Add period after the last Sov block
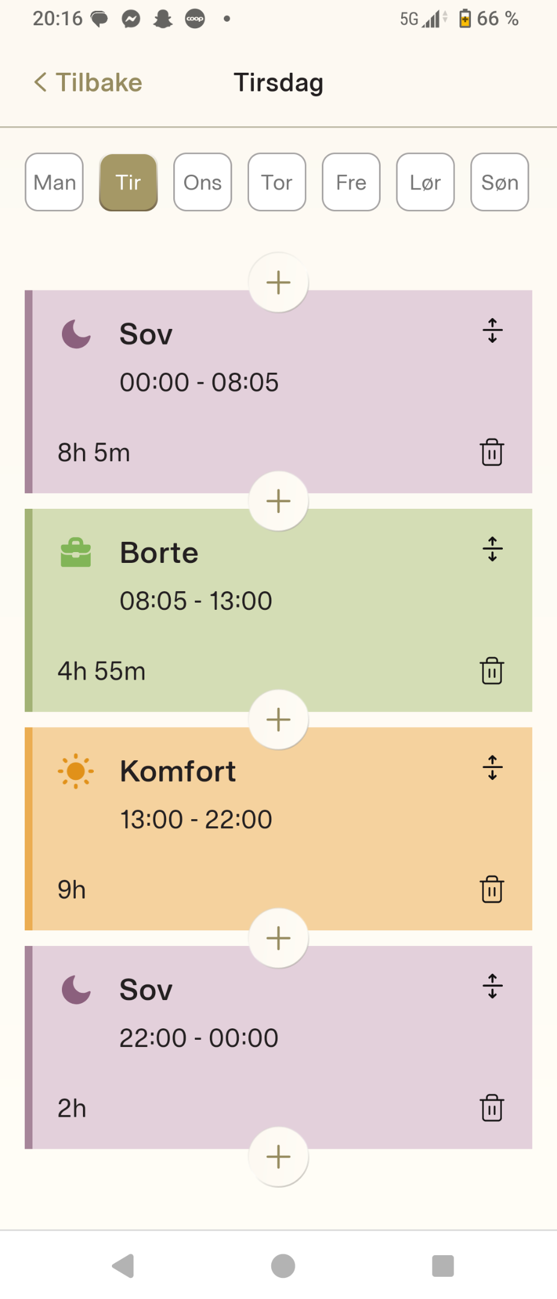 tap(278, 1156)
